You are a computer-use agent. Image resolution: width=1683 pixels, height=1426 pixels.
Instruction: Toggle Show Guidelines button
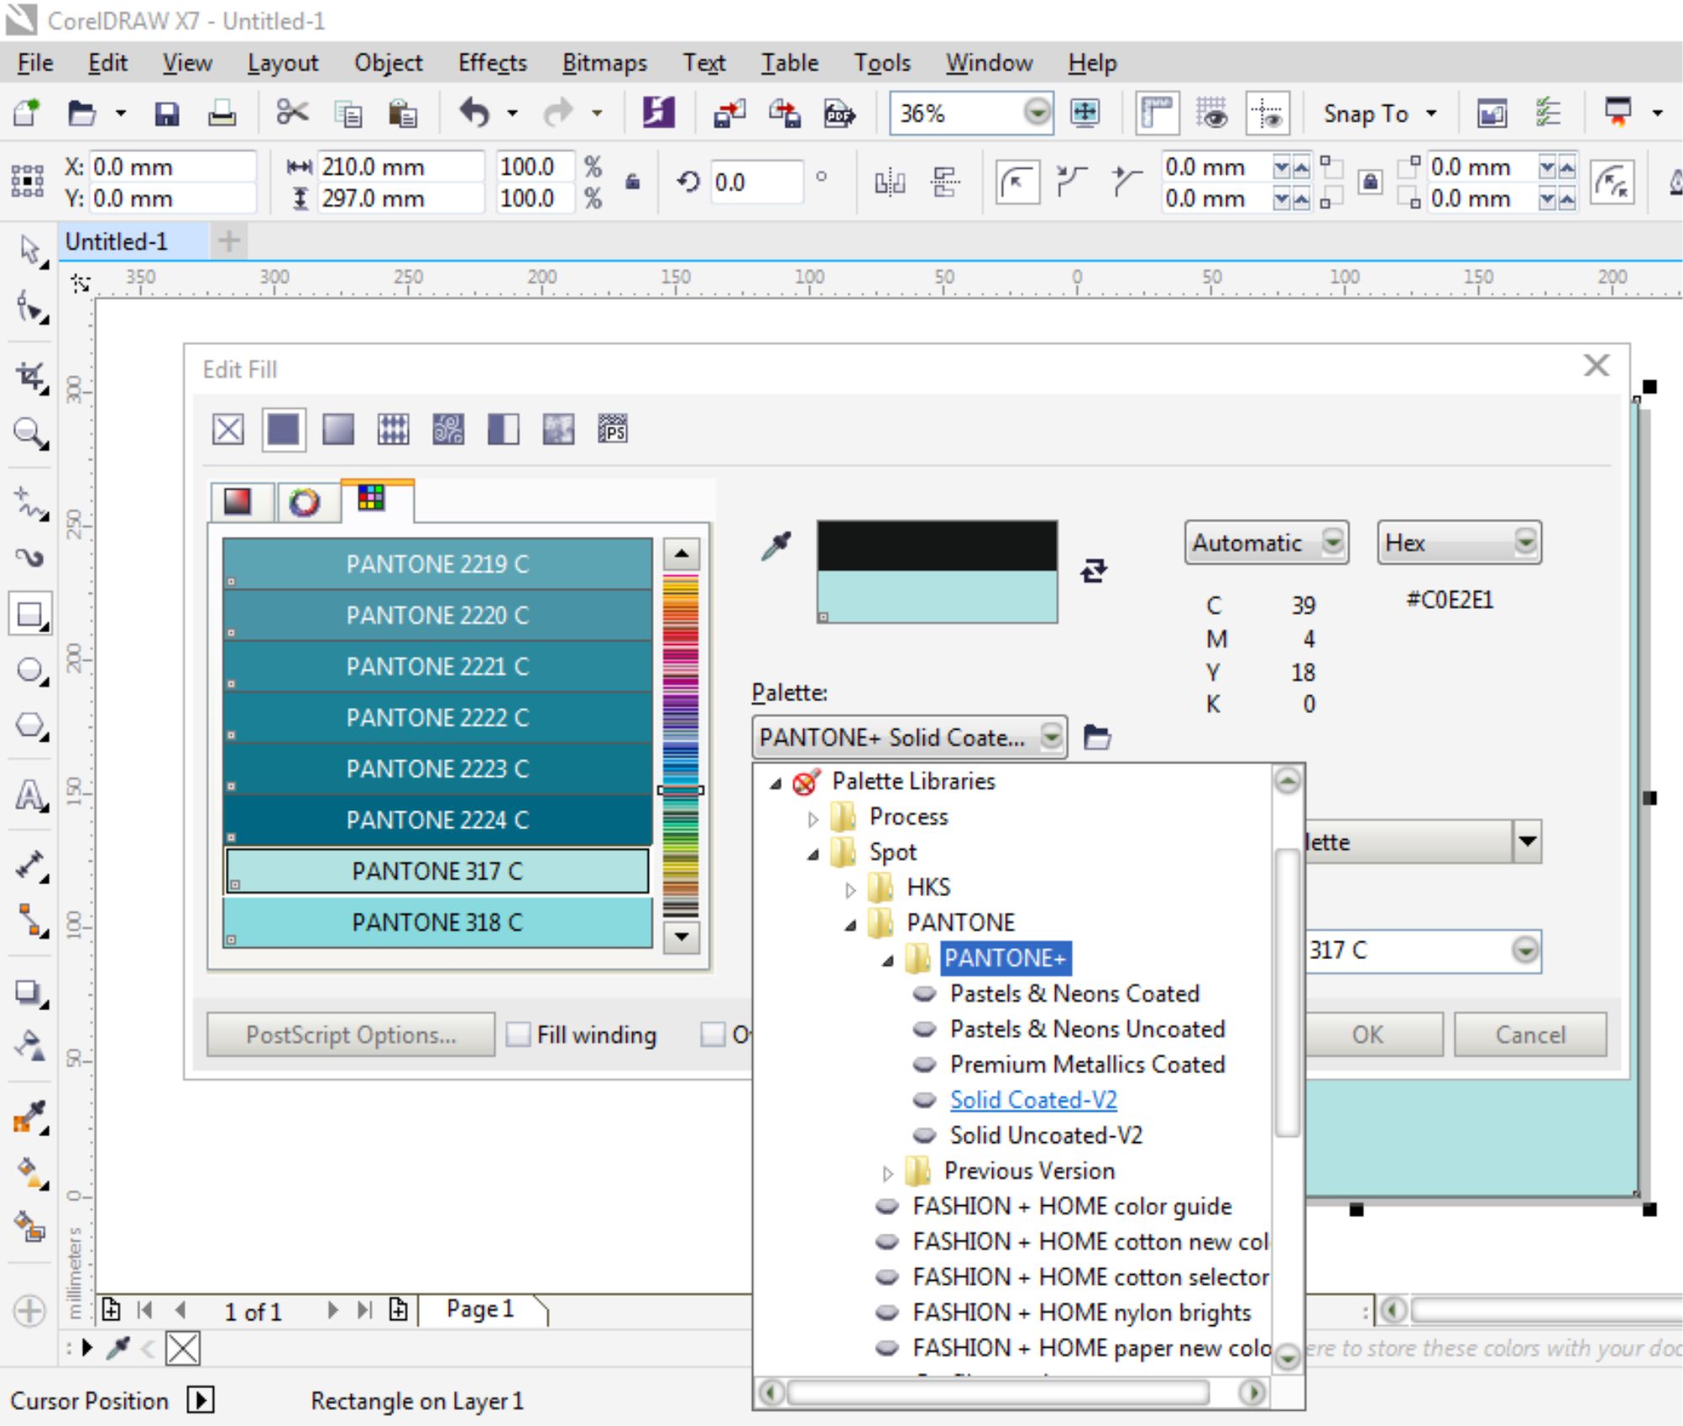[1267, 113]
